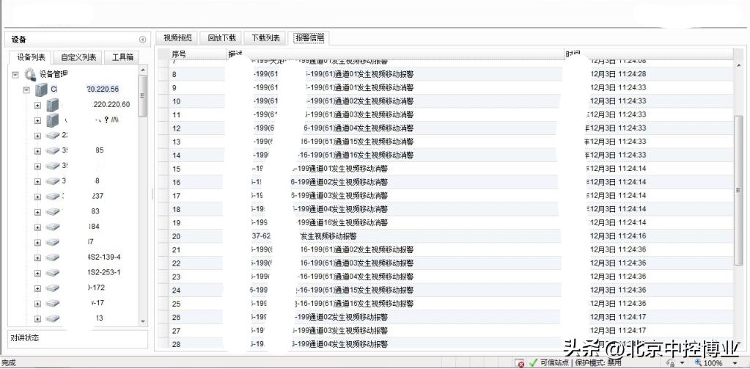Viewport: 750px width, 369px height.
Task: Click the device tree scrollbar up arrow
Action: [x=142, y=70]
